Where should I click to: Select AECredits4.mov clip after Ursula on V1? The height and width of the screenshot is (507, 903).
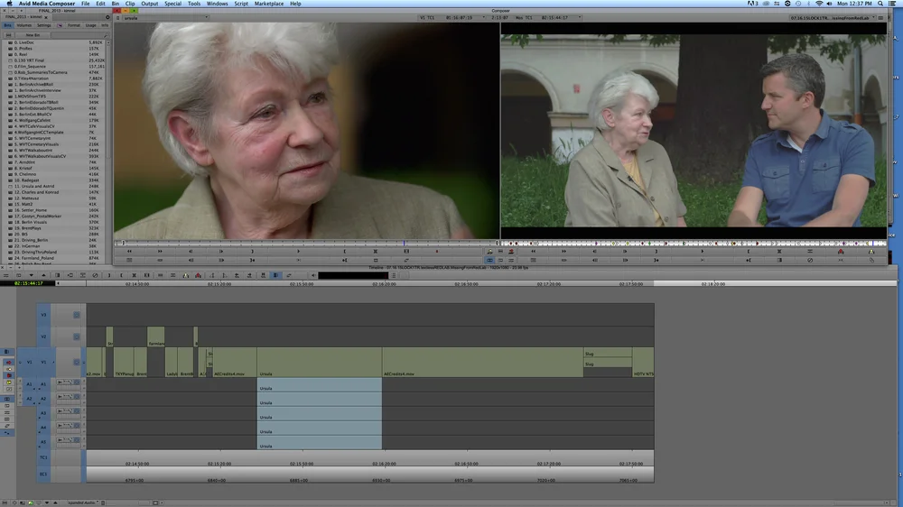(x=482, y=362)
